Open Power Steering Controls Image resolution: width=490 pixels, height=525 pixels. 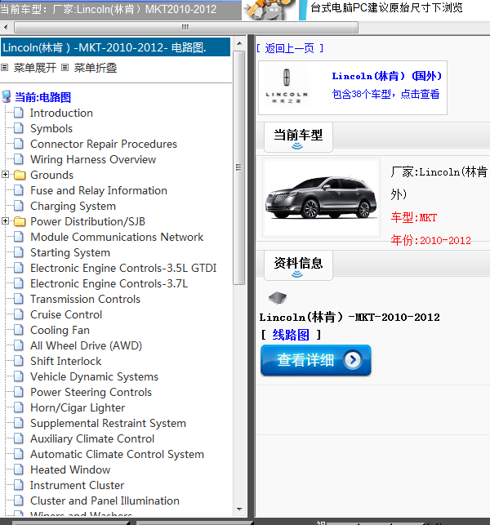(91, 392)
